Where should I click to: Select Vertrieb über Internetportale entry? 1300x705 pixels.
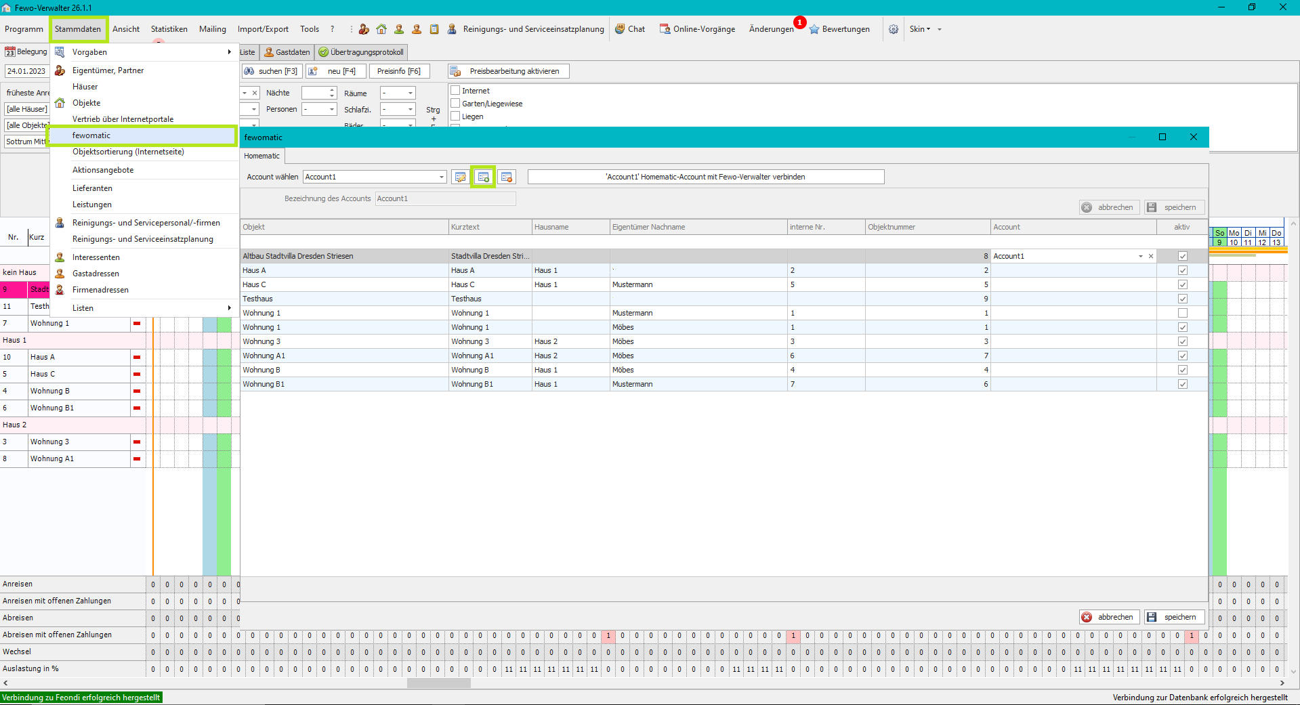coord(123,119)
